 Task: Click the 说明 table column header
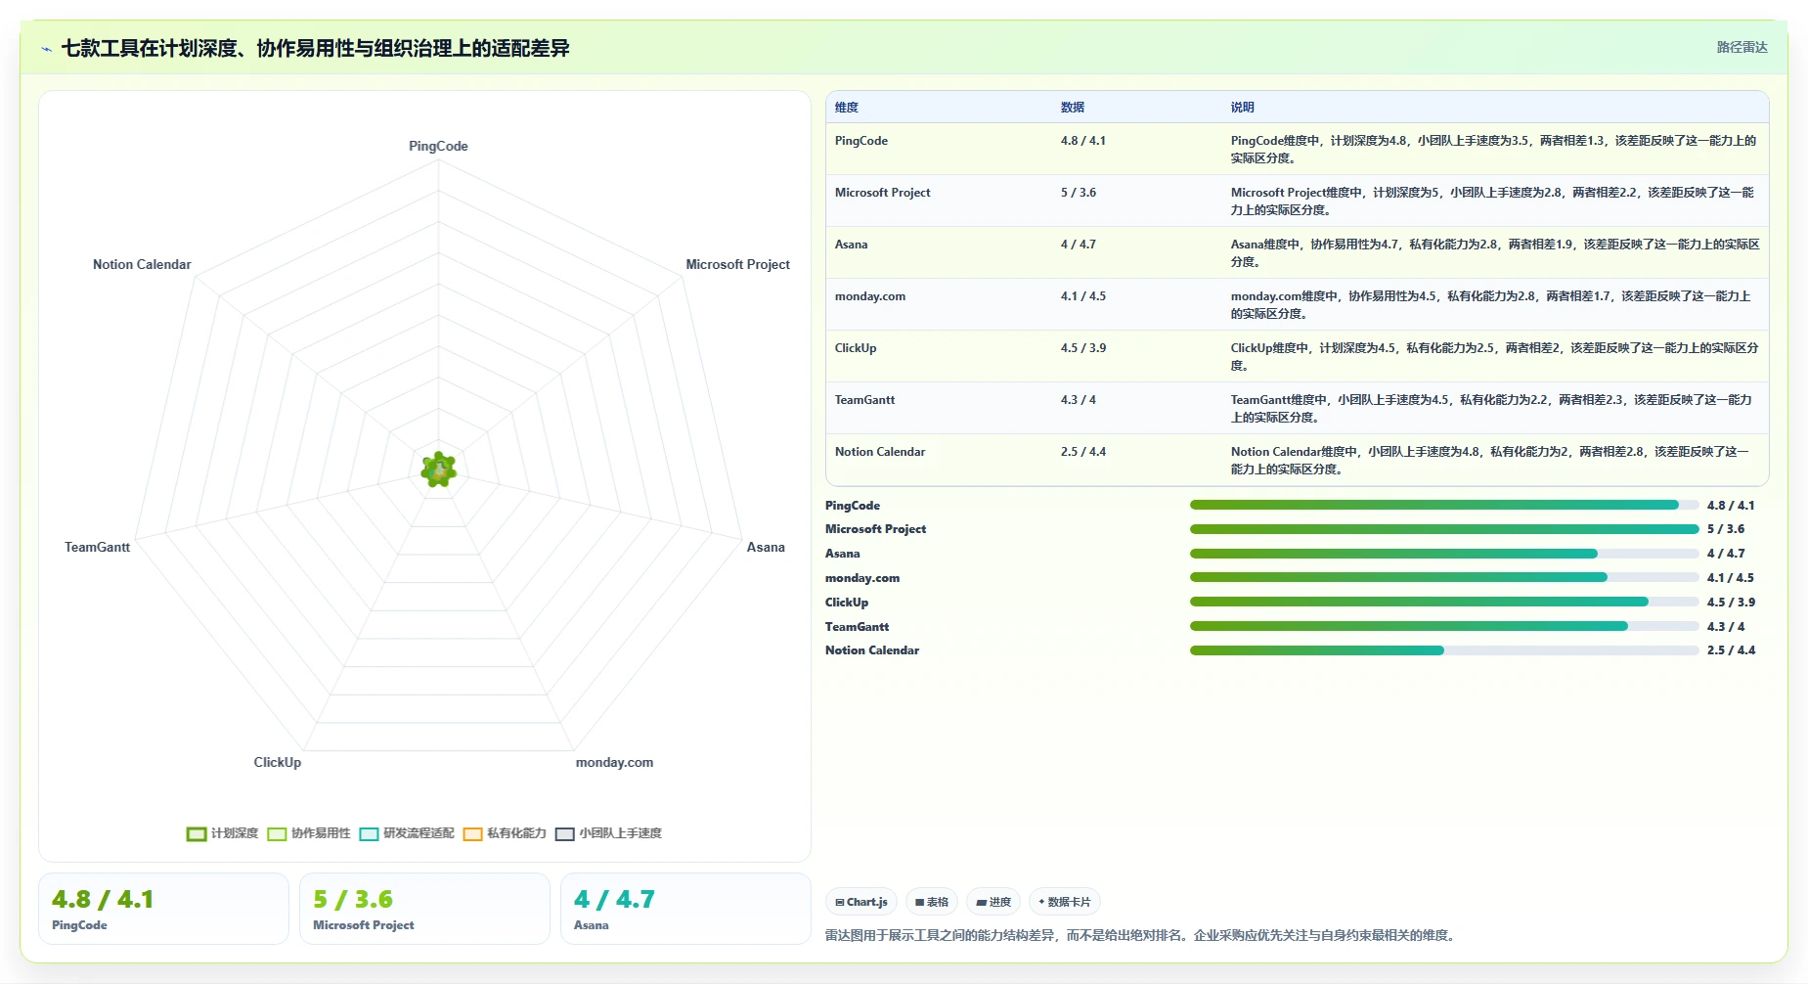click(x=1242, y=108)
